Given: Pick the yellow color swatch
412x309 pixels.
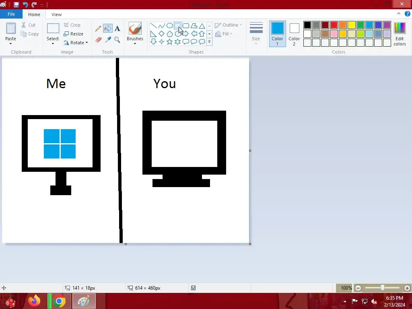Looking at the screenshot, I should click(352, 25).
